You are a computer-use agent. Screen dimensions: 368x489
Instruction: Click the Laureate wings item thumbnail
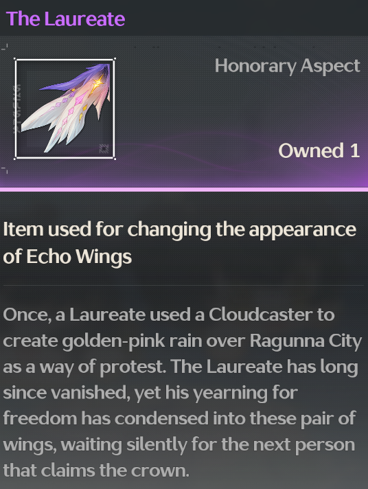click(65, 109)
